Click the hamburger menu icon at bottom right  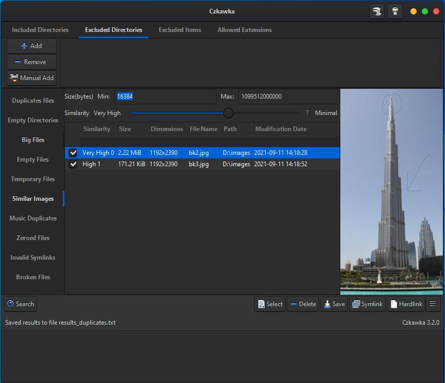(433, 304)
